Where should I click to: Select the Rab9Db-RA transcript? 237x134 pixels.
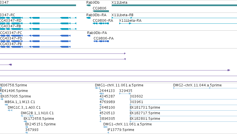pos(88,18)
